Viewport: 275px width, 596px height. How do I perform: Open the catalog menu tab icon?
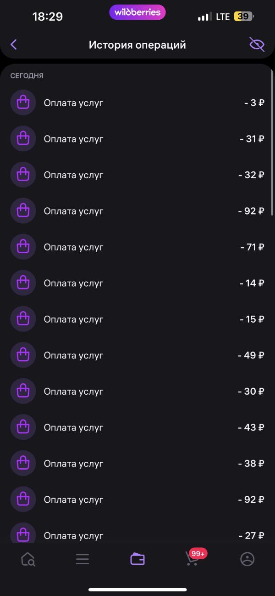click(x=82, y=559)
